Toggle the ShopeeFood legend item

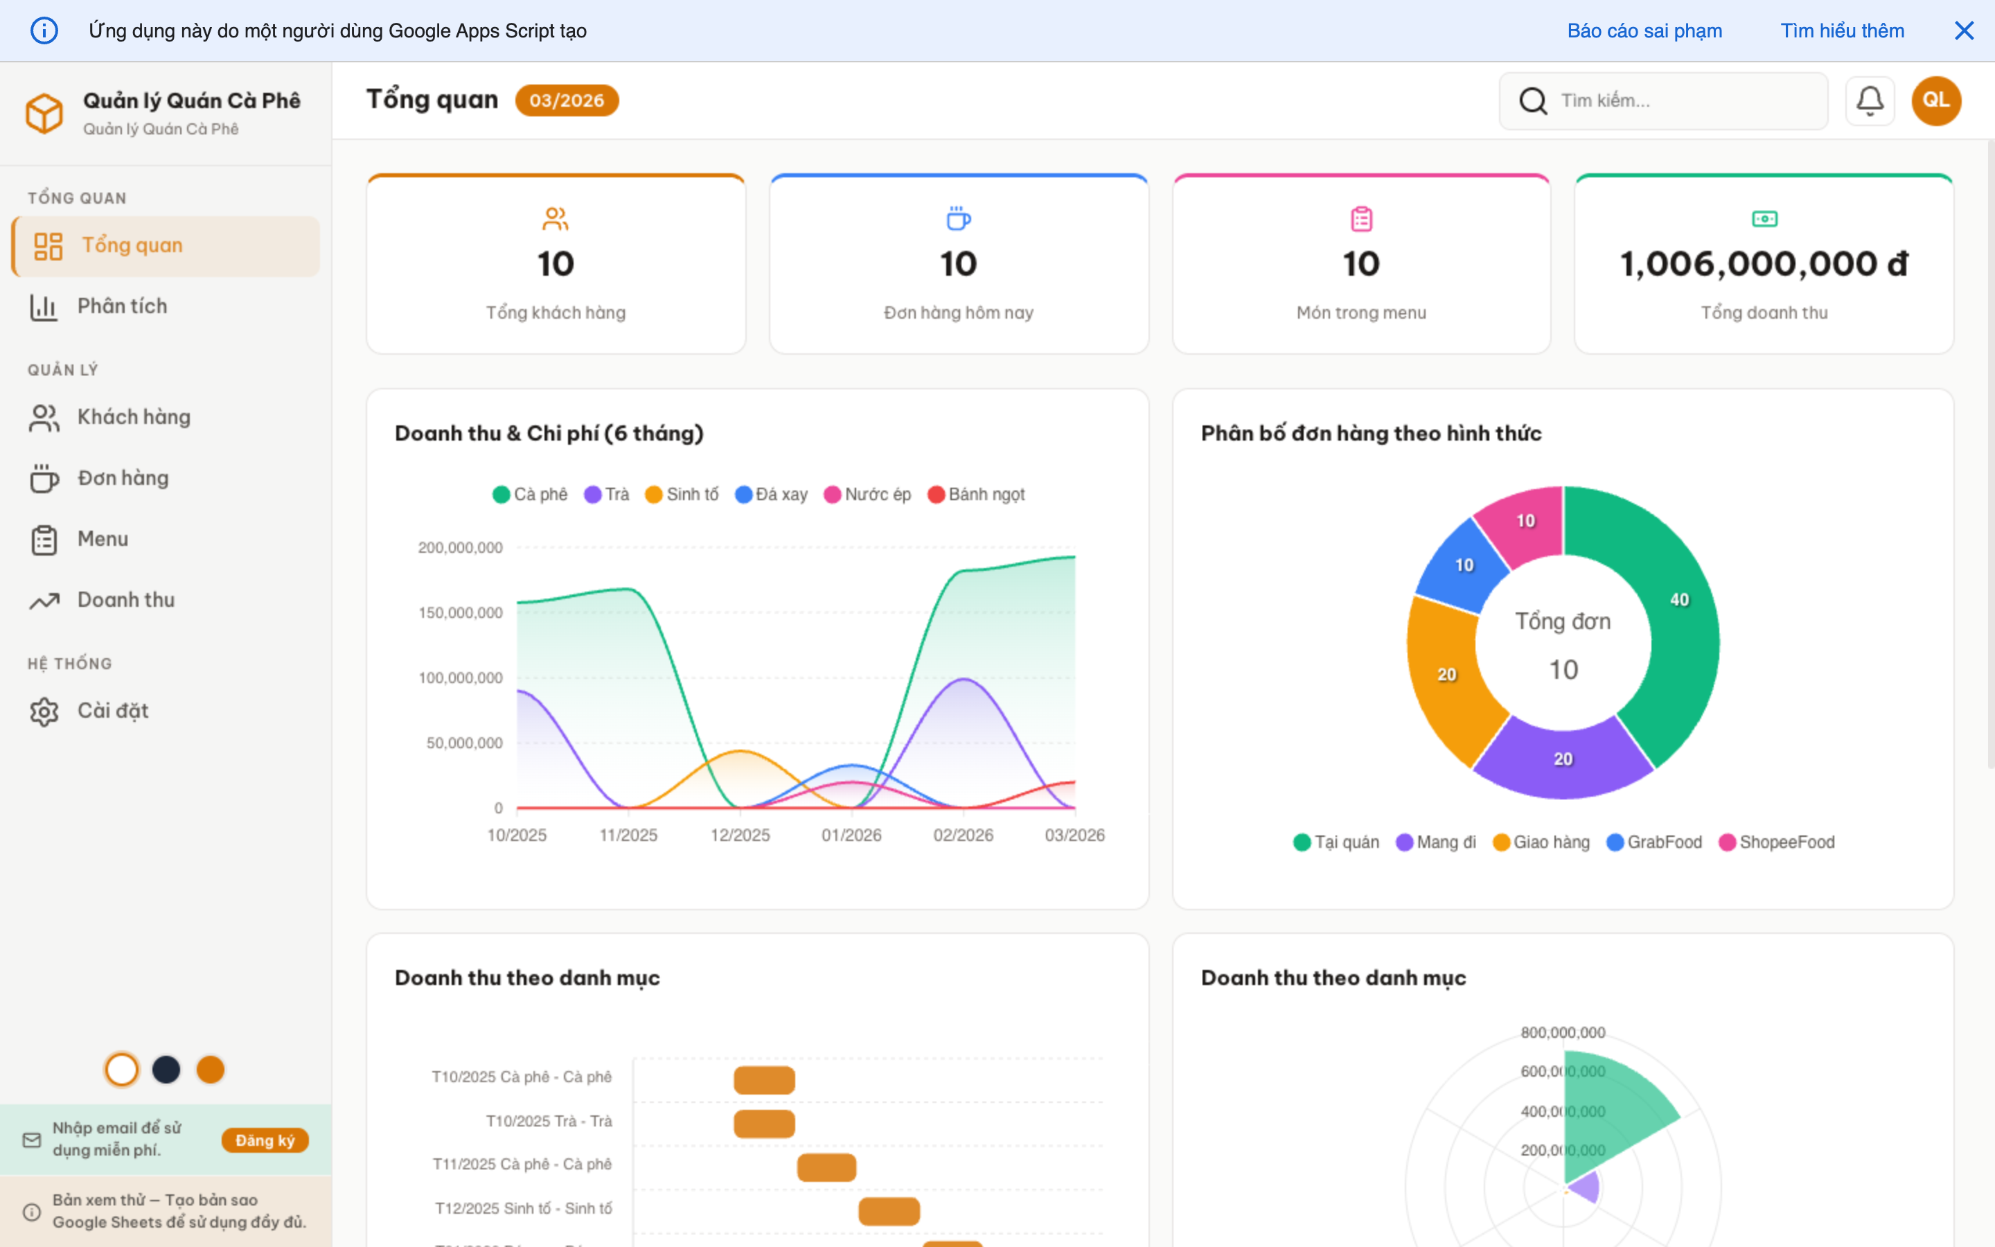point(1777,842)
